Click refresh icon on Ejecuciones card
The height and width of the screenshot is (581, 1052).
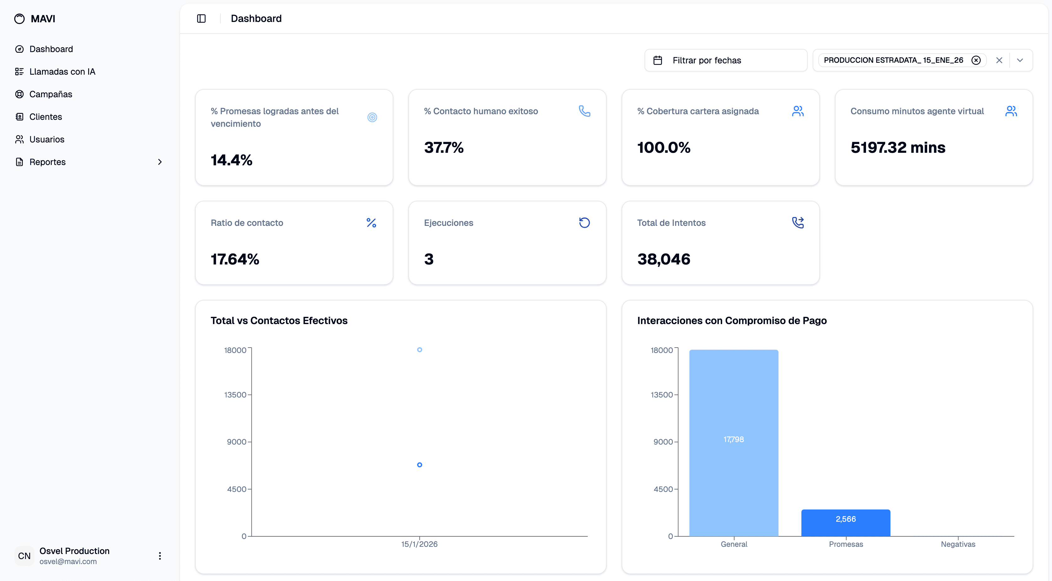584,223
